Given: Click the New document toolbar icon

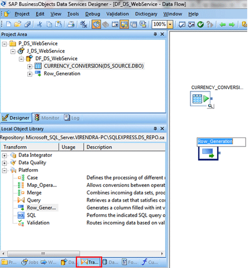Looking at the screenshot, I should pos(9,24).
